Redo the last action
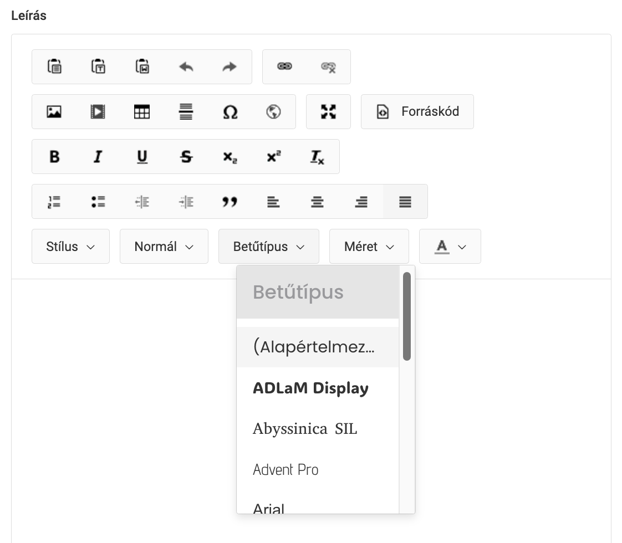Screen dimensions: 622x543 (230, 66)
